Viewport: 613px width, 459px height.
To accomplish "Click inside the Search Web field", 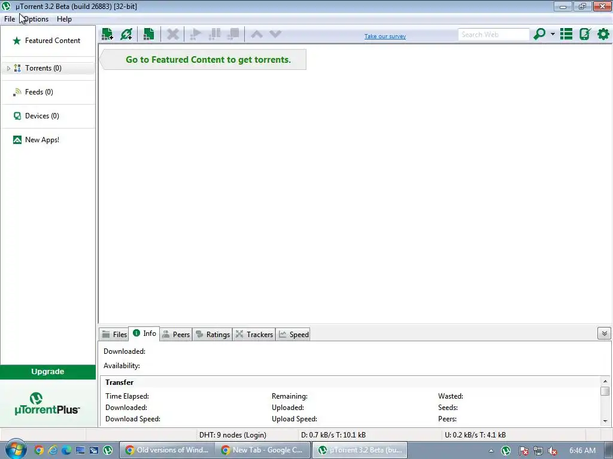I will (x=493, y=34).
